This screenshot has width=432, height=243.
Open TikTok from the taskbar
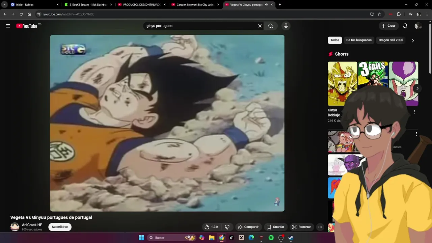click(x=232, y=238)
